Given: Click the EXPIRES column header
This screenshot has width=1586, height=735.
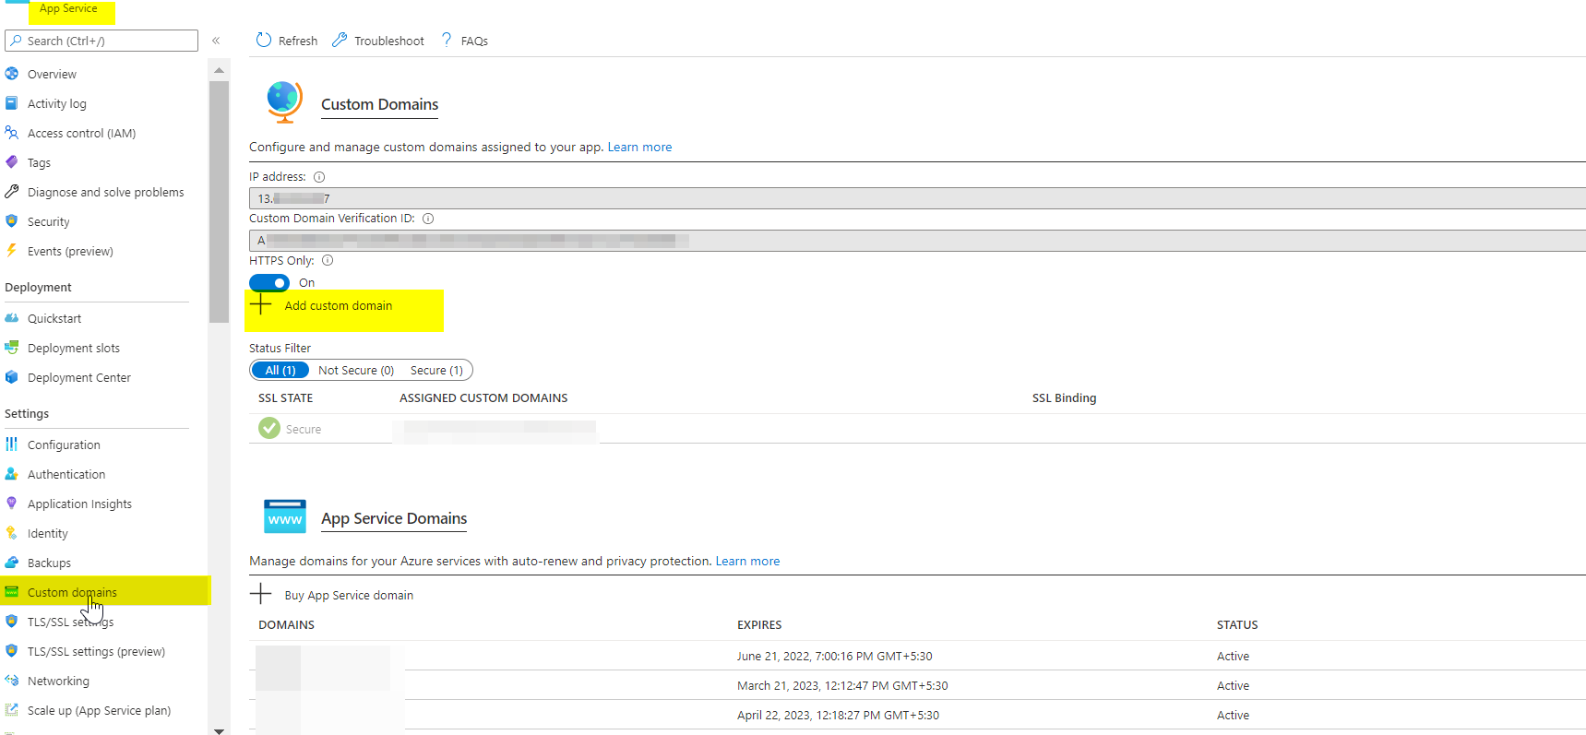Looking at the screenshot, I should (759, 624).
